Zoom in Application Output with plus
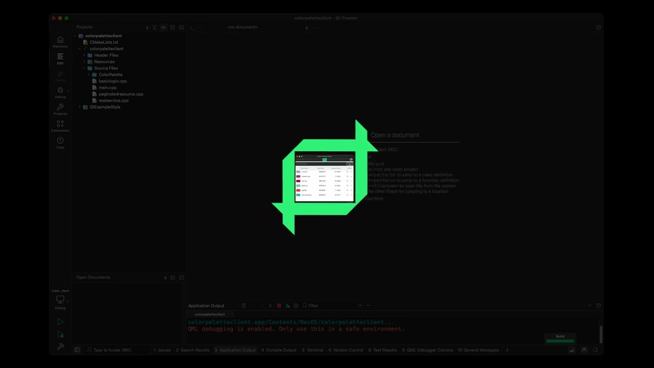 point(360,306)
